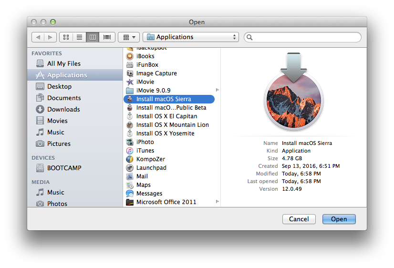The height and width of the screenshot is (268, 394).
Task: Open the Applications location popup menu
Action: click(191, 37)
